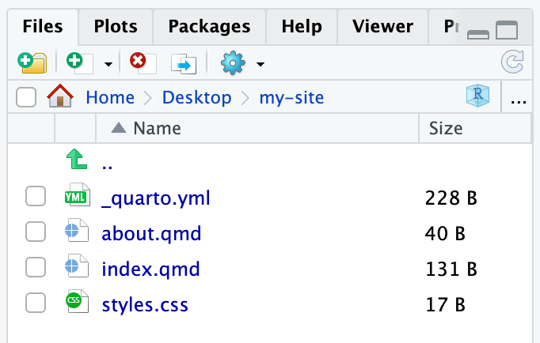Open the Packages tab
540x343 pixels.
(x=210, y=26)
